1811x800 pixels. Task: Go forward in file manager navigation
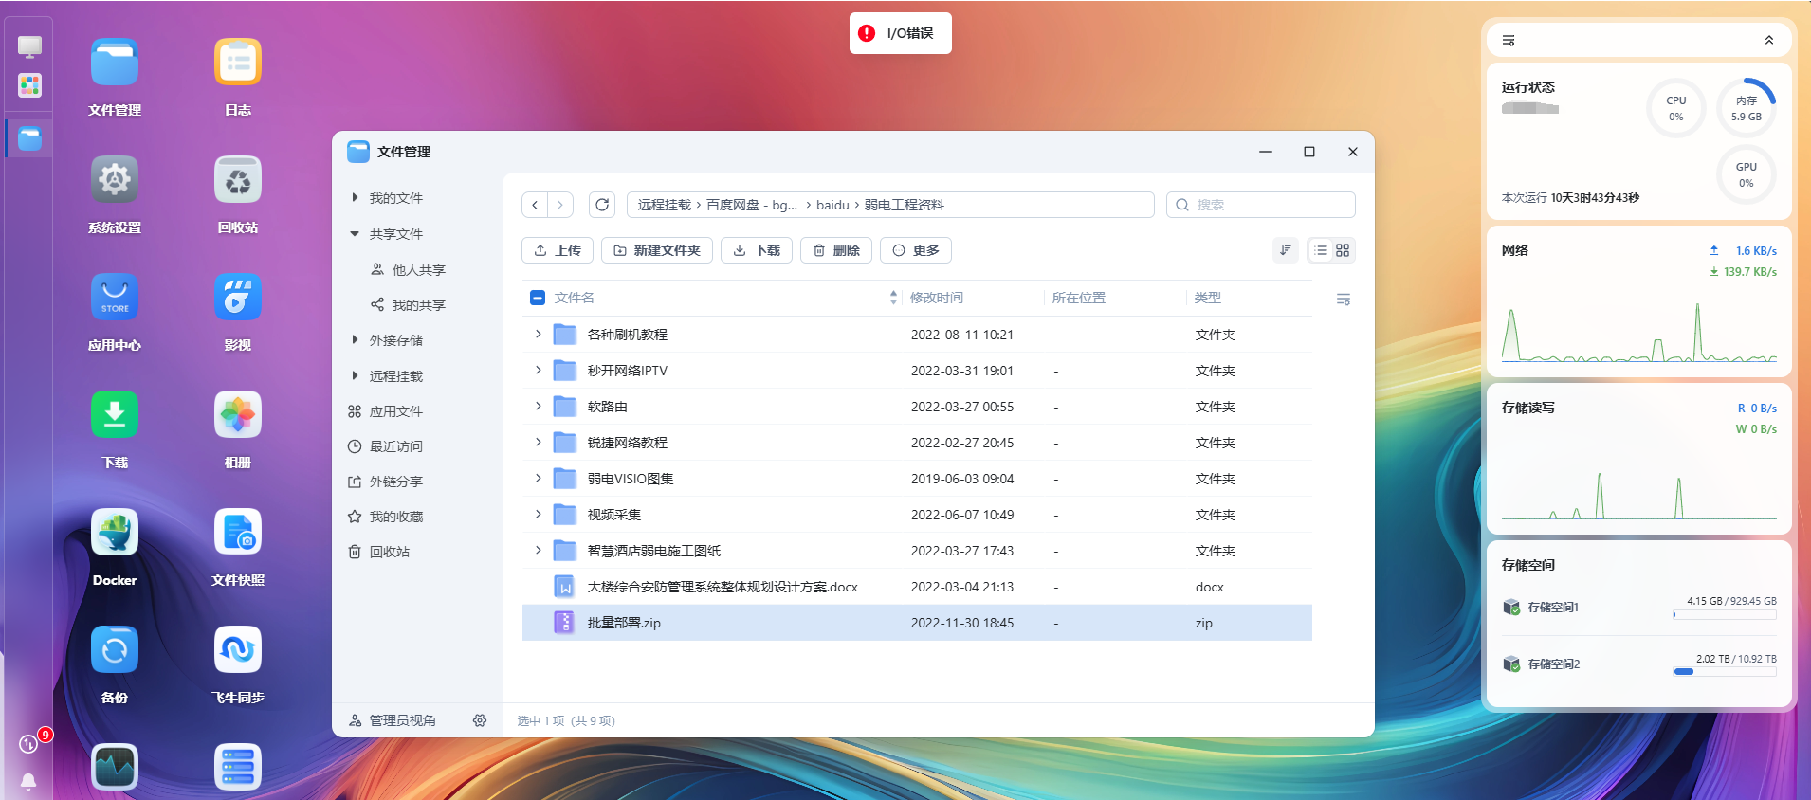click(x=560, y=205)
